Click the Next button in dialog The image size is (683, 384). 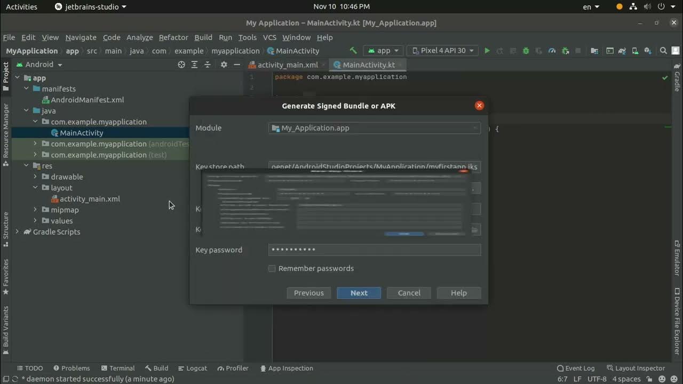[359, 293]
